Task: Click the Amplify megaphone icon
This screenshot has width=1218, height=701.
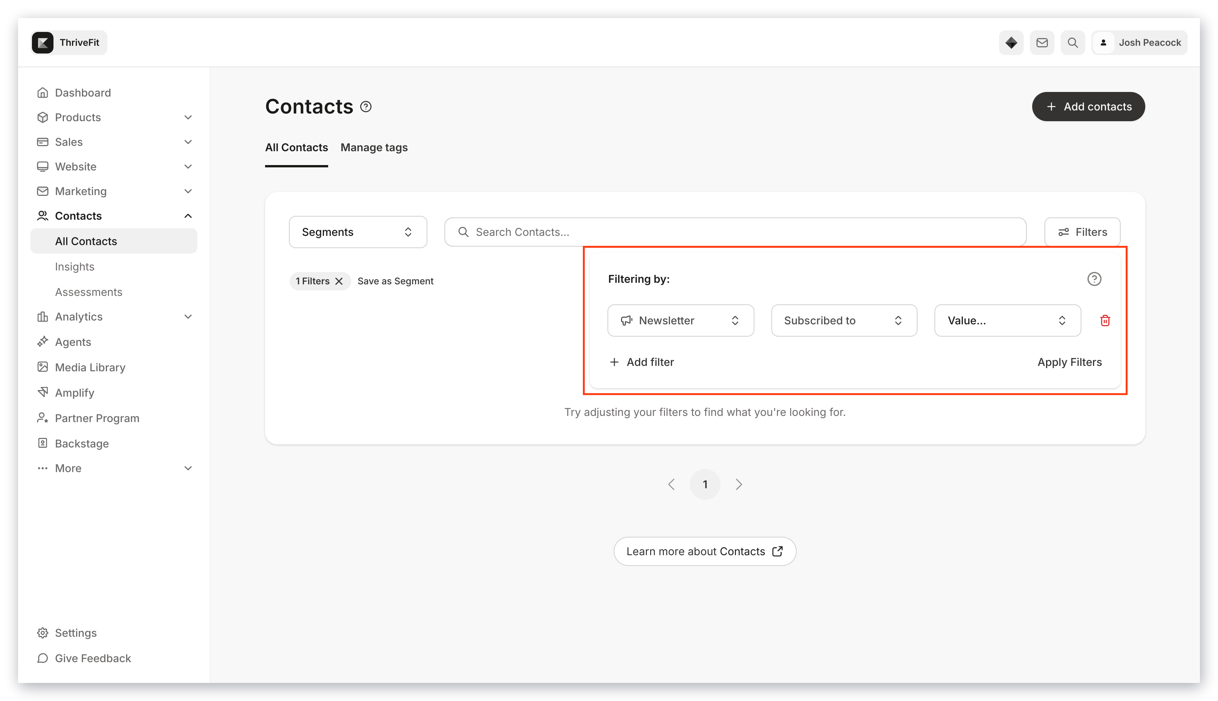Action: [42, 392]
